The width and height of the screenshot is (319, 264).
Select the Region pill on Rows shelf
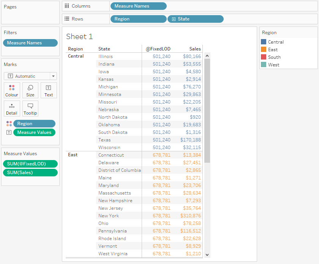coord(138,19)
